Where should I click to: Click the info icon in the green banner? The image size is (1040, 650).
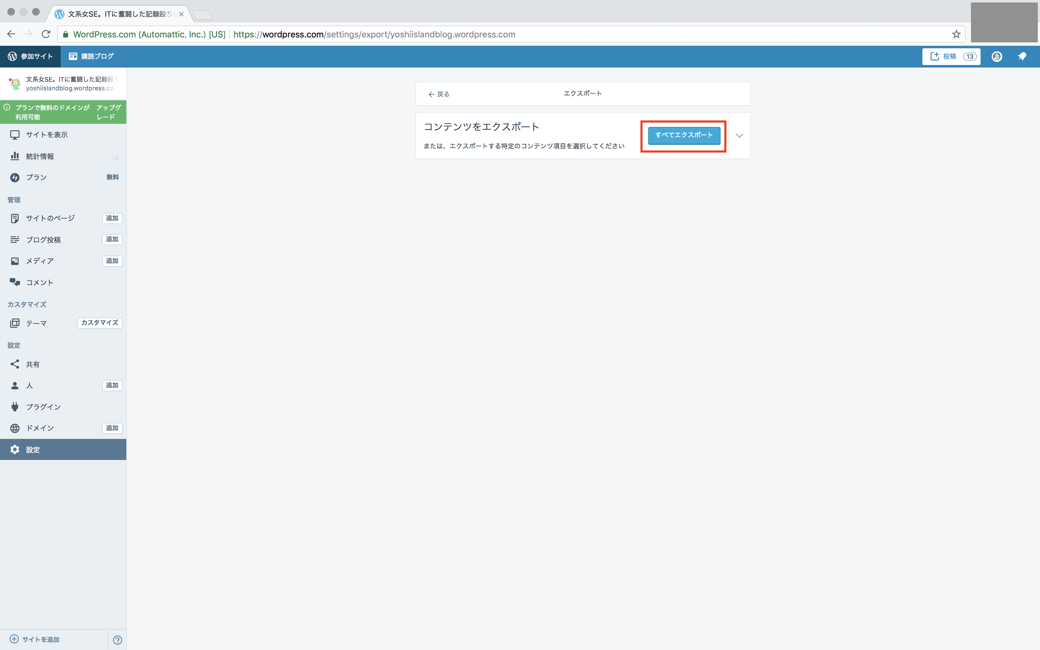(7, 107)
